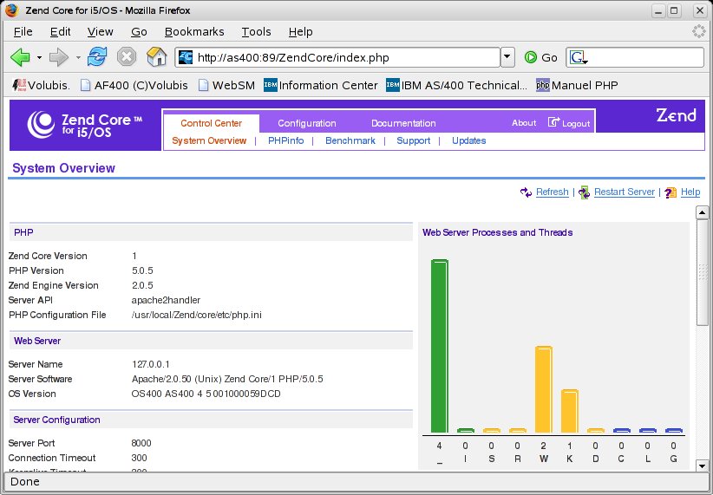713x495 pixels.
Task: Click the Stop loading icon
Action: point(127,57)
